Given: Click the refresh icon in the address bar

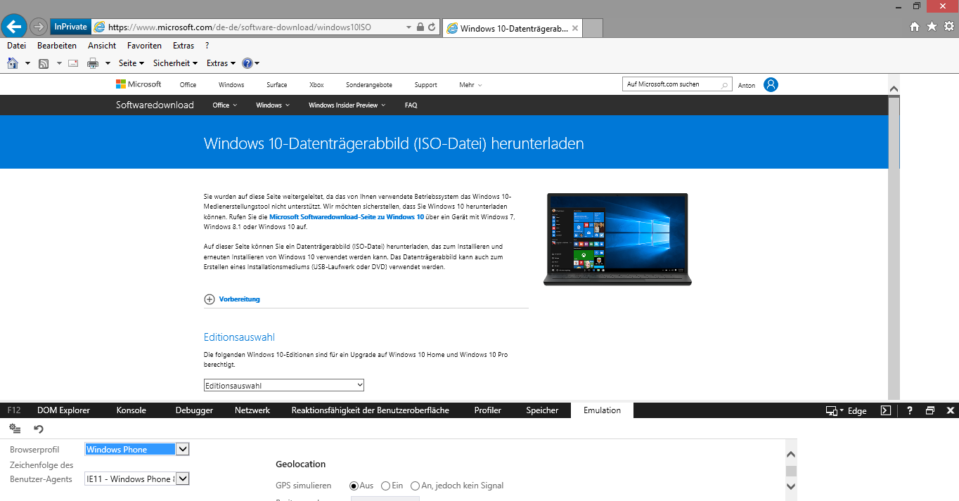Looking at the screenshot, I should coord(432,27).
